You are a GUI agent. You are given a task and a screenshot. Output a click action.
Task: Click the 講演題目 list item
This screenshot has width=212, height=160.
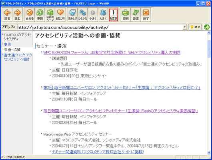click(60, 58)
